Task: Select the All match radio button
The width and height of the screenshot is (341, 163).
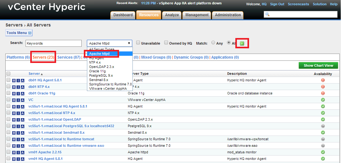Action: point(228,43)
